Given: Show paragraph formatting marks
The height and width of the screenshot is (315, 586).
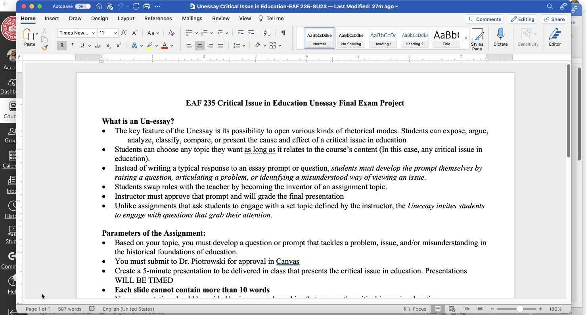Looking at the screenshot, I should pos(283,33).
